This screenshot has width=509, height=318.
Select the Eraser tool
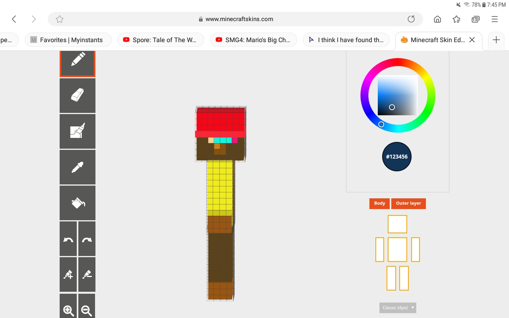(78, 95)
